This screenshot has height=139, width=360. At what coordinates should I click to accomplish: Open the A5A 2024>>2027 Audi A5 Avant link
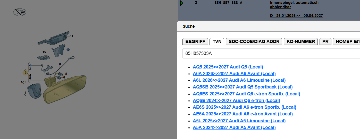234,127
